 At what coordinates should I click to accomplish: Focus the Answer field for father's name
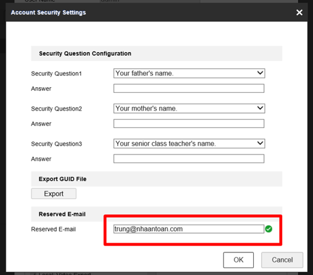pos(189,89)
